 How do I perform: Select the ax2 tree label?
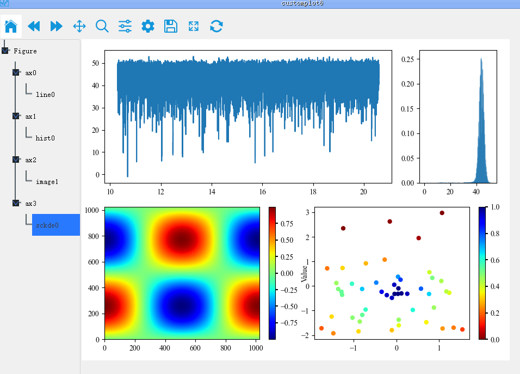[x=30, y=160]
